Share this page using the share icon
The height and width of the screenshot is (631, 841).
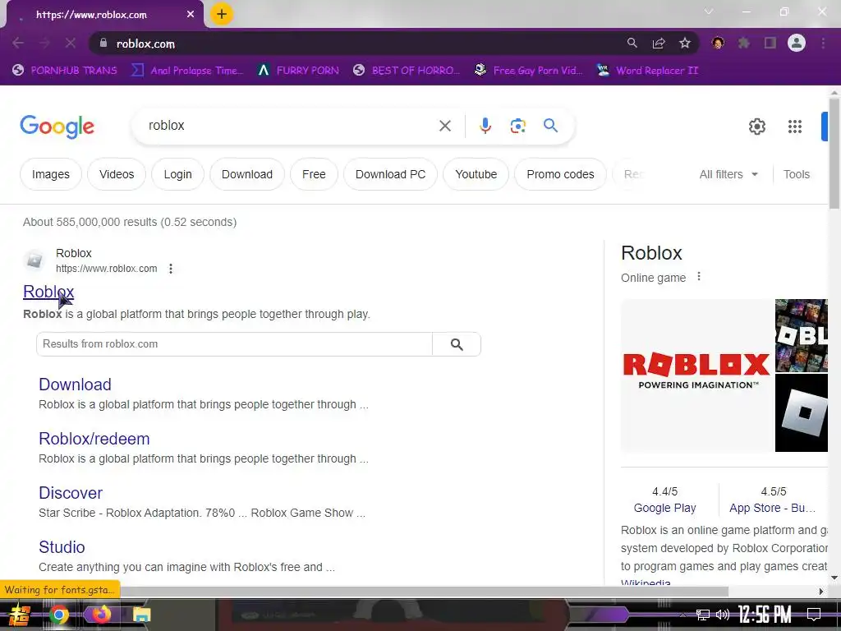pos(659,43)
